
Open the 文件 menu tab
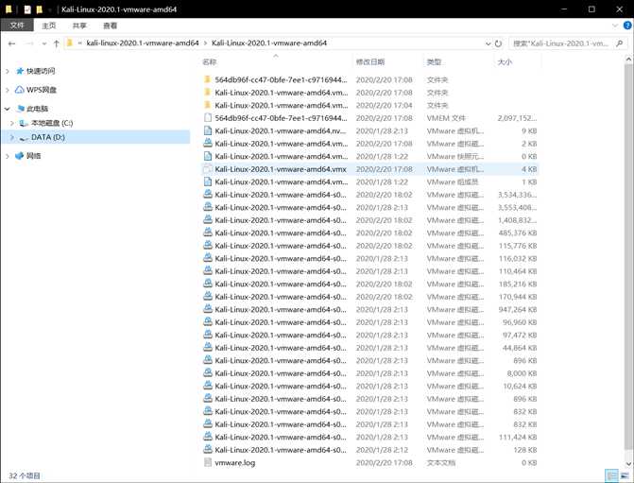click(17, 26)
